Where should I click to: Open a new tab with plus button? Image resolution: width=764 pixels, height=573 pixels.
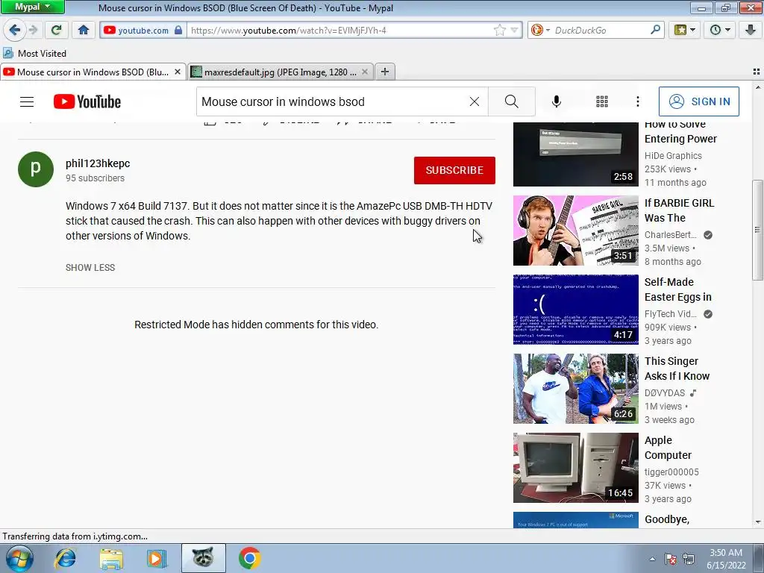385,72
